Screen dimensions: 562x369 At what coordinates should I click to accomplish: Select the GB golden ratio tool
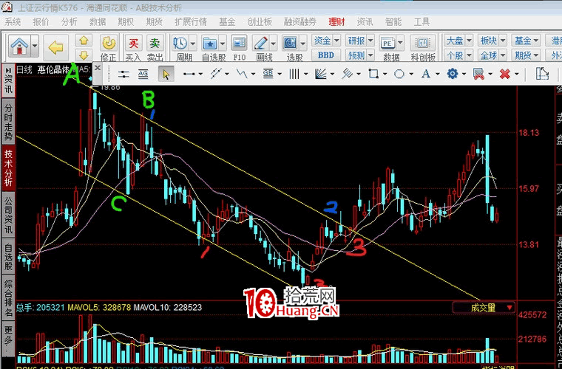coord(268,74)
